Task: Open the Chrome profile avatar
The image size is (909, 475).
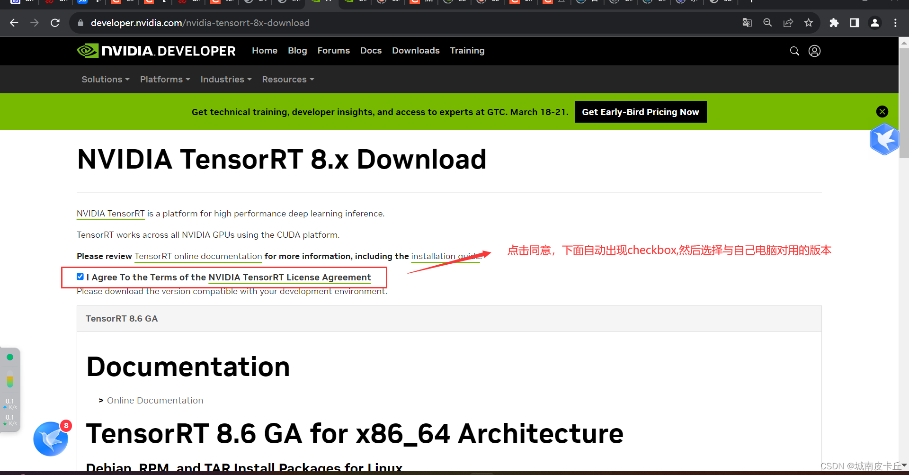Action: 875,23
